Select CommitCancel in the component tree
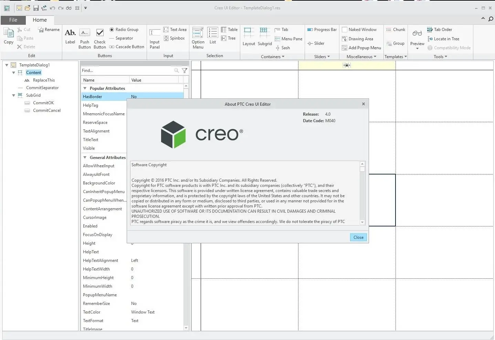This screenshot has width=495, height=340. [47, 110]
